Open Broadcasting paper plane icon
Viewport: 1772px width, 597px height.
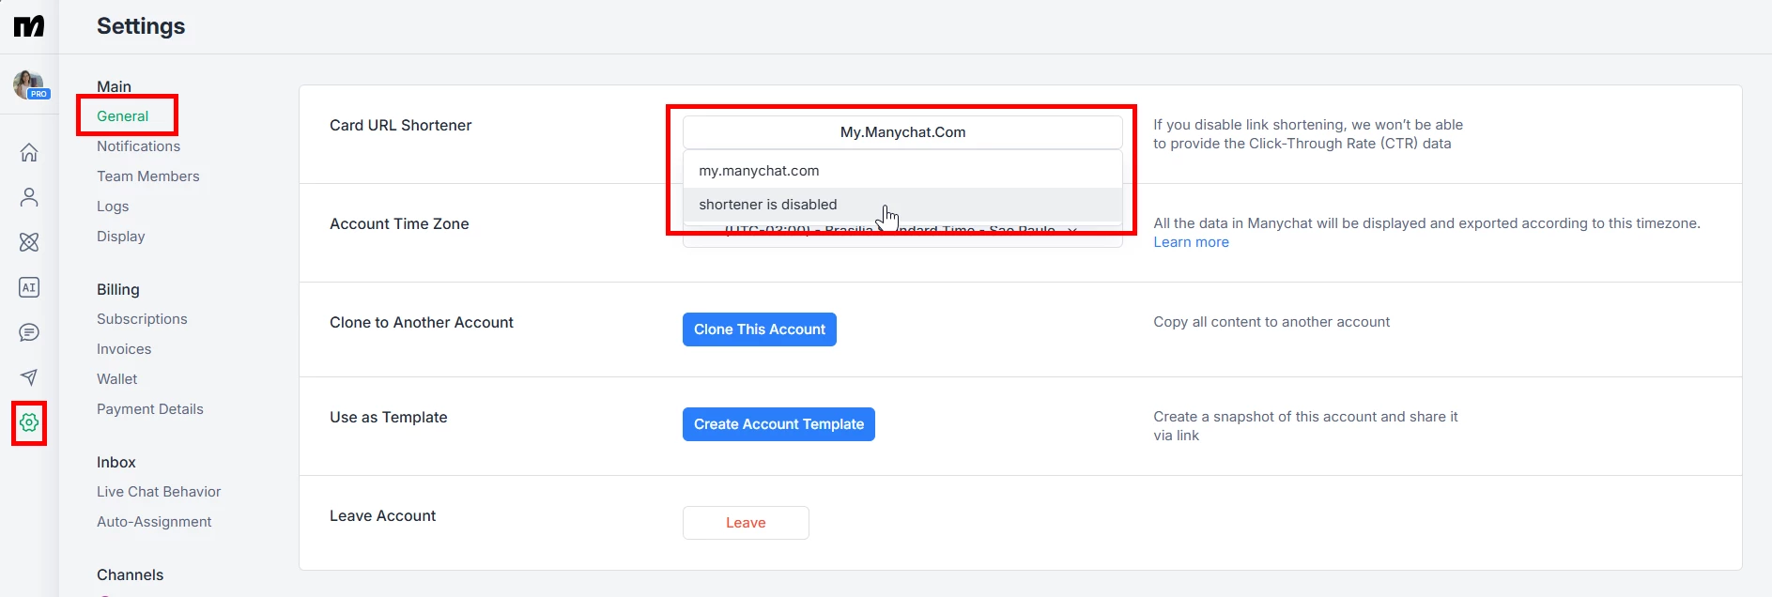(x=29, y=377)
